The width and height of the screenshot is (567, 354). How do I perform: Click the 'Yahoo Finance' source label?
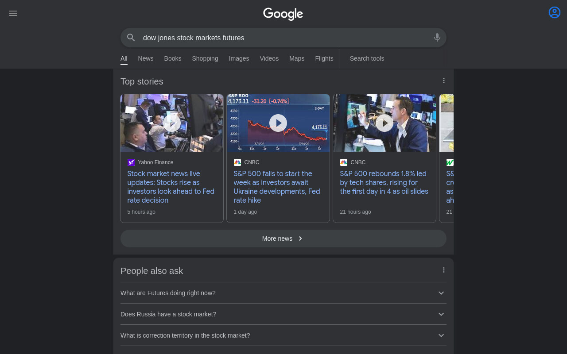click(x=155, y=162)
